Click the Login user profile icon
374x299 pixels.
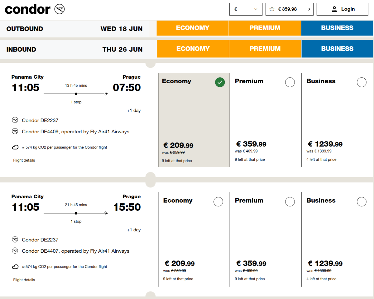pyautogui.click(x=334, y=9)
